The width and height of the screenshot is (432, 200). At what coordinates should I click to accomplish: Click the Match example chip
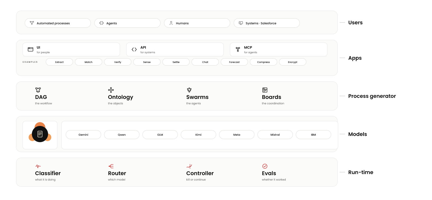point(89,62)
